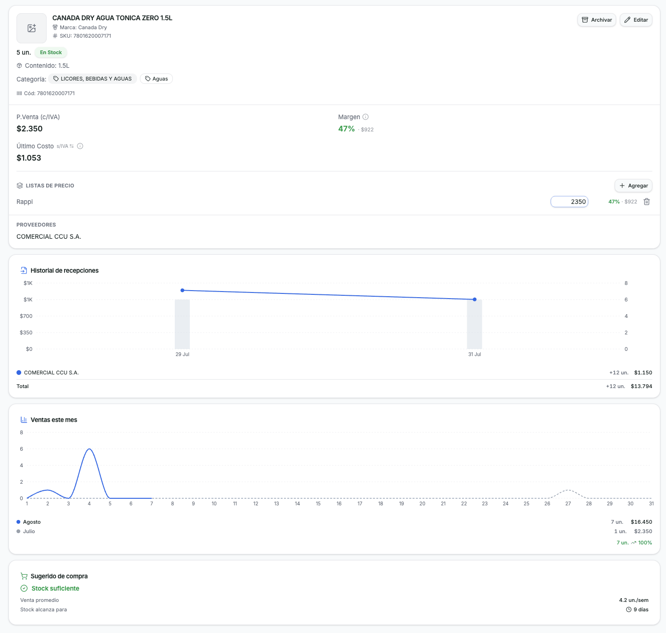Click the package icon beside Contenido
Screen dimensions: 666x633
pos(19,65)
